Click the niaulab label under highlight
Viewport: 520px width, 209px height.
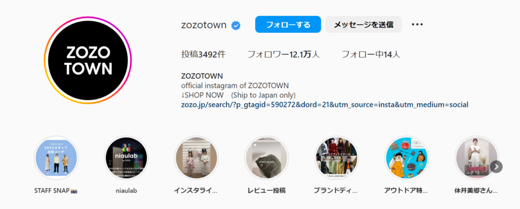126,191
